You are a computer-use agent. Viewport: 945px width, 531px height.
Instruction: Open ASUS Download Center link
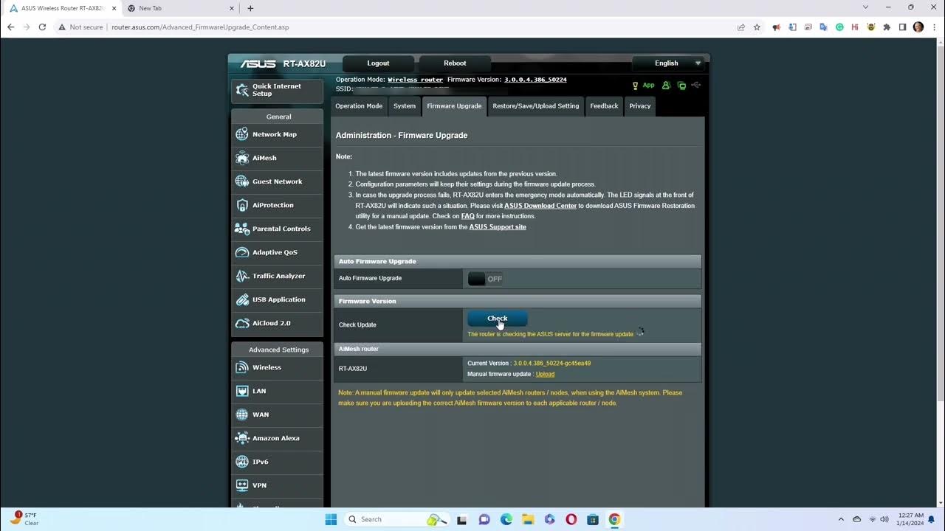point(540,206)
